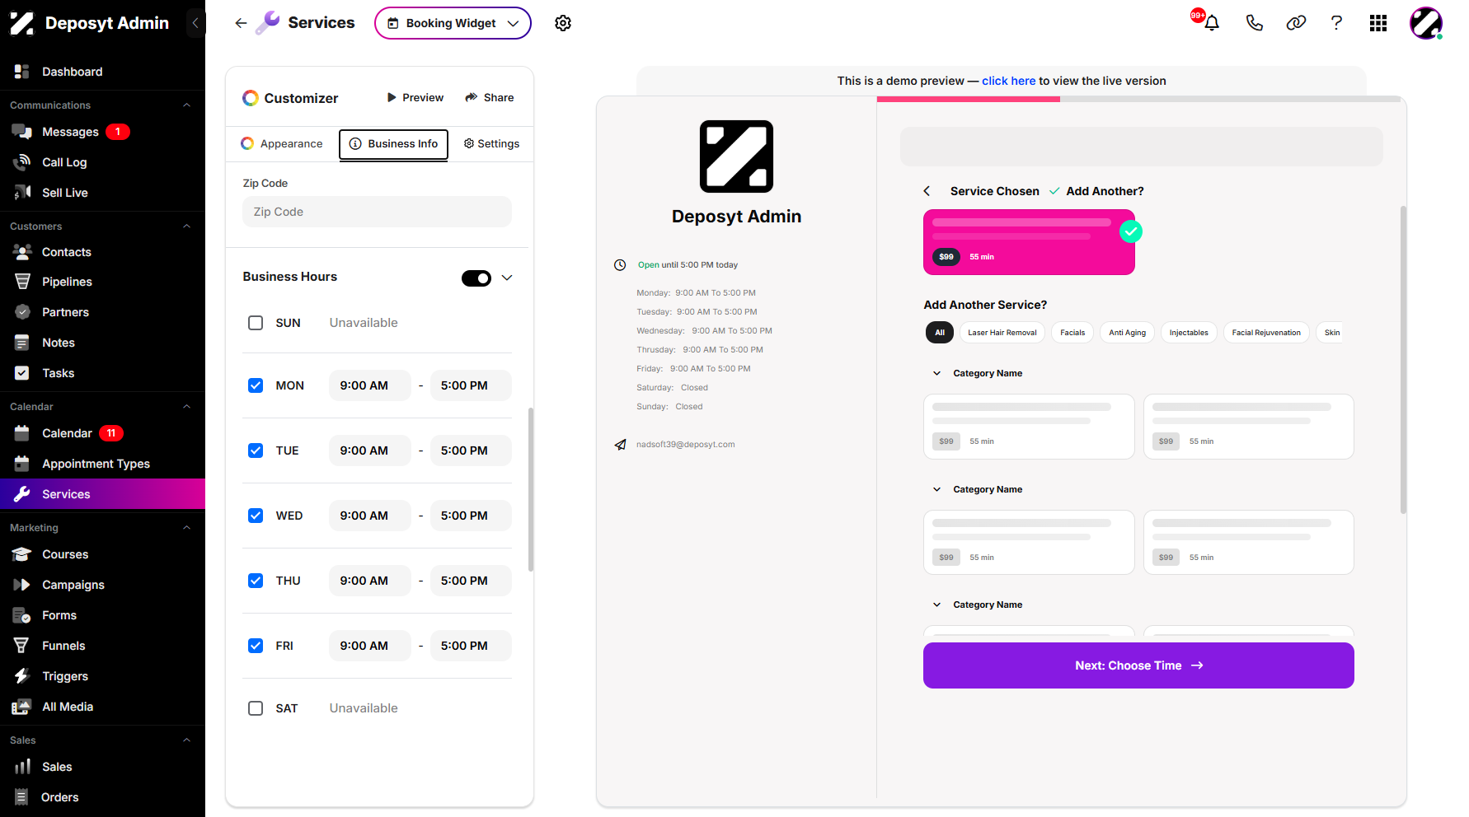Go back using the arrow beside Services
Screen dimensions: 1469x817
(241, 23)
